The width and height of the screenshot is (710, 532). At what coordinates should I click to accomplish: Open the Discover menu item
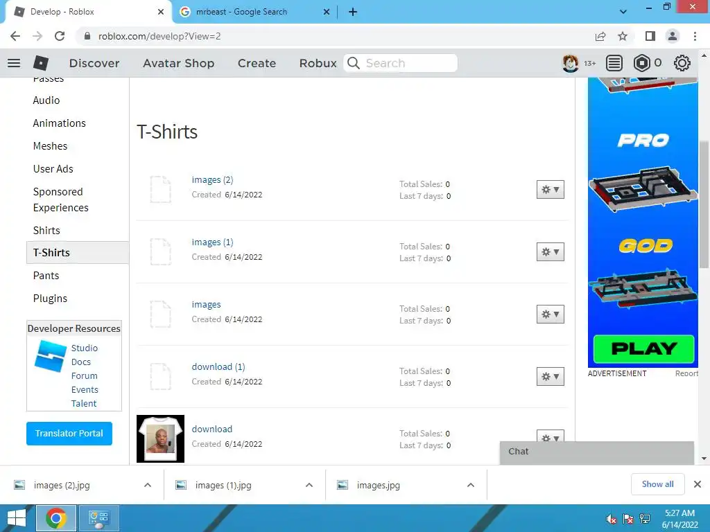click(x=94, y=63)
